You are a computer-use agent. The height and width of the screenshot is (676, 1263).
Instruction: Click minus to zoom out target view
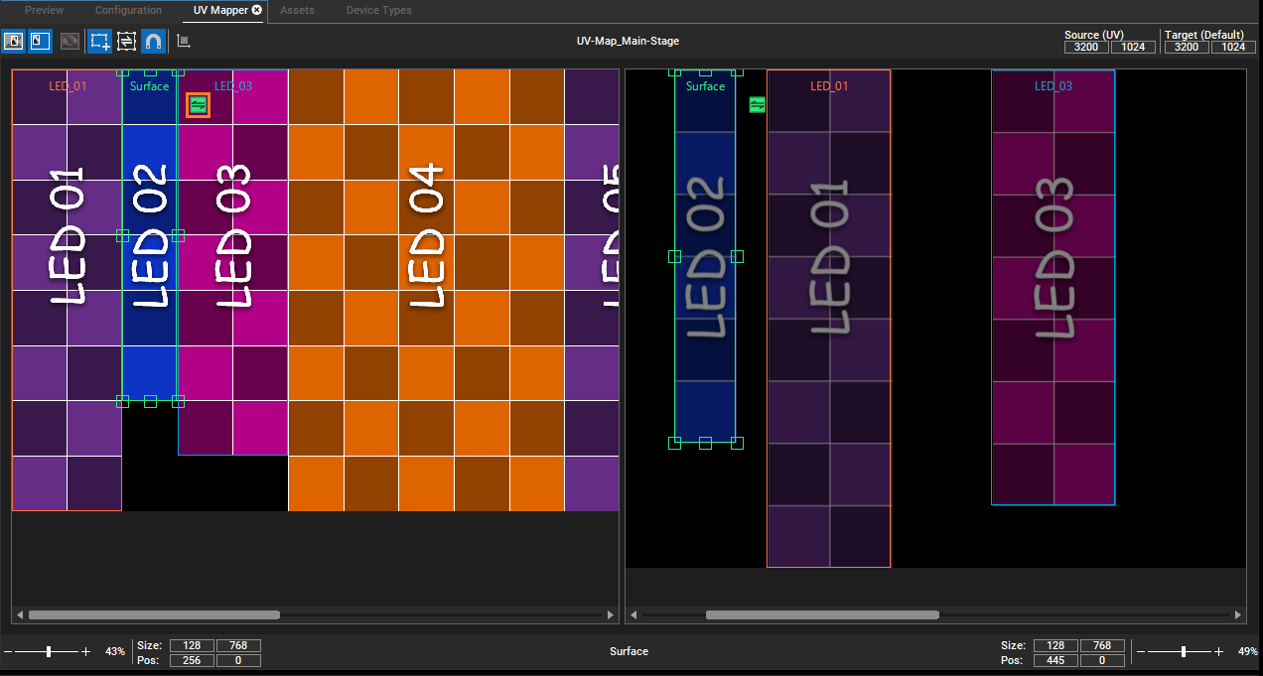coord(1141,651)
